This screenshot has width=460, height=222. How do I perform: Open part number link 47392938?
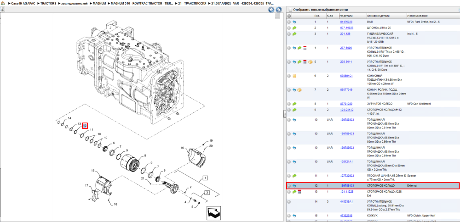(346, 216)
